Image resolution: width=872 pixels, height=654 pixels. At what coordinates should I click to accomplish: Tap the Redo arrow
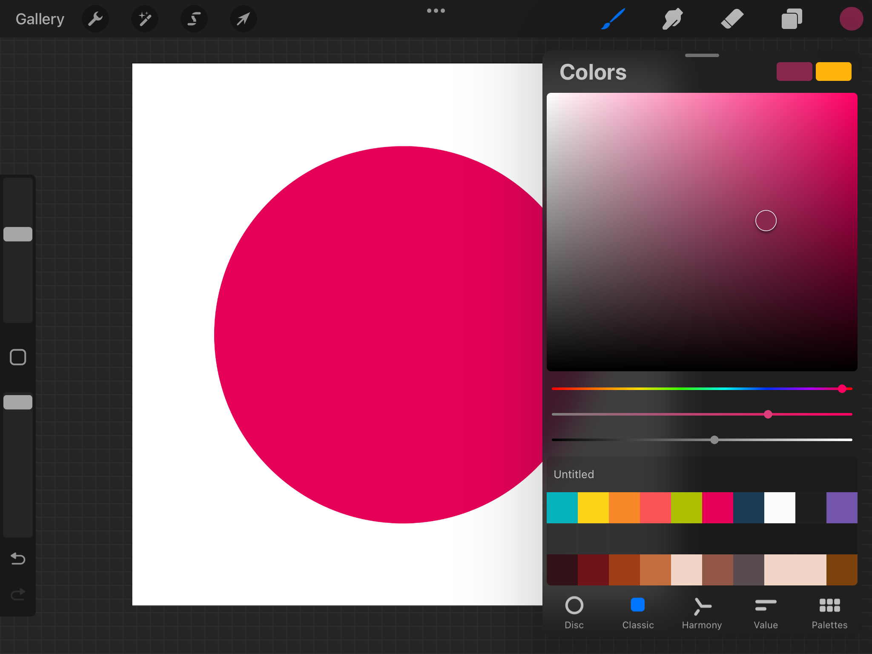[x=18, y=594]
